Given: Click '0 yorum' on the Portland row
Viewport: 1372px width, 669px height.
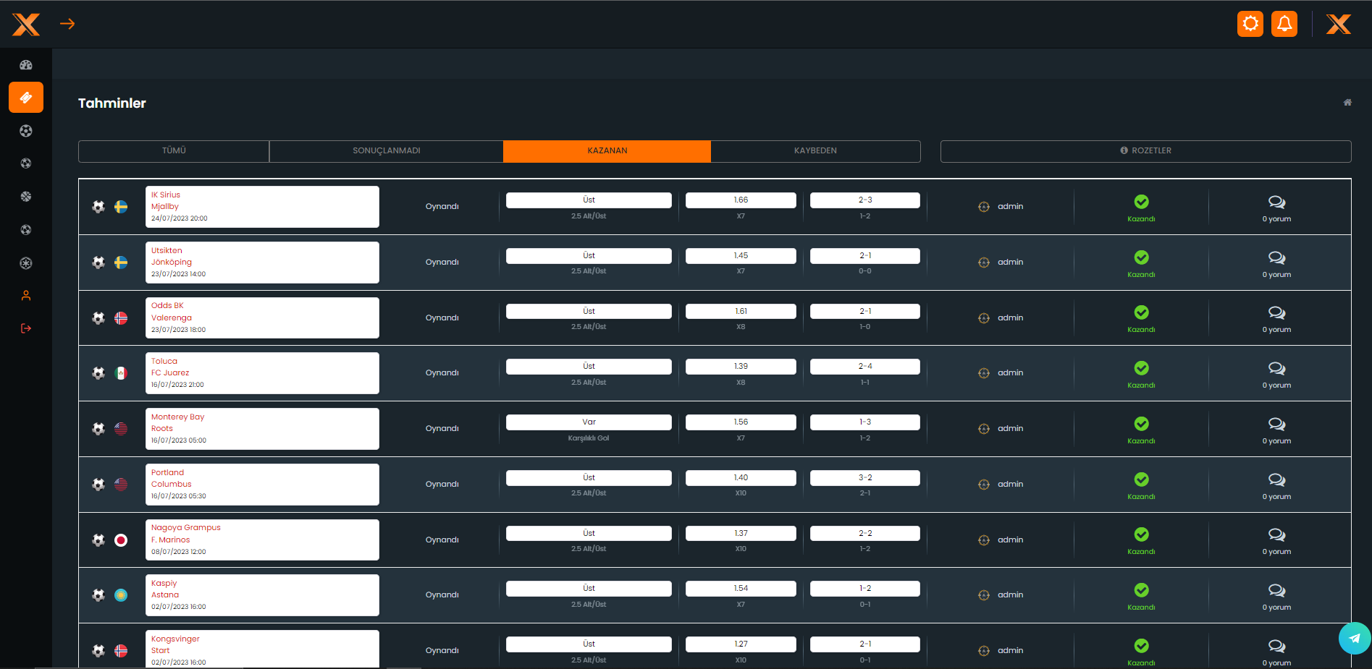Looking at the screenshot, I should point(1276,497).
